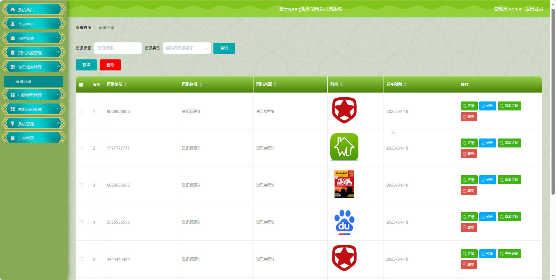Expand the 用户管理 menu chevron
This screenshot has height=280, width=556.
tap(59, 38)
